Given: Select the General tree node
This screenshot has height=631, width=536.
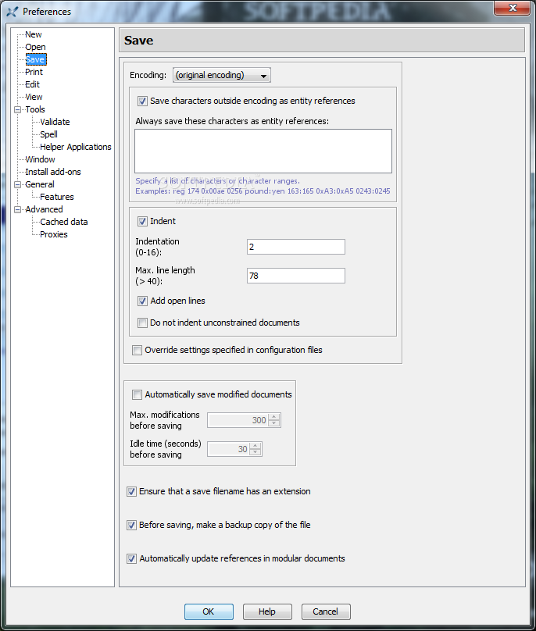Looking at the screenshot, I should (40, 184).
